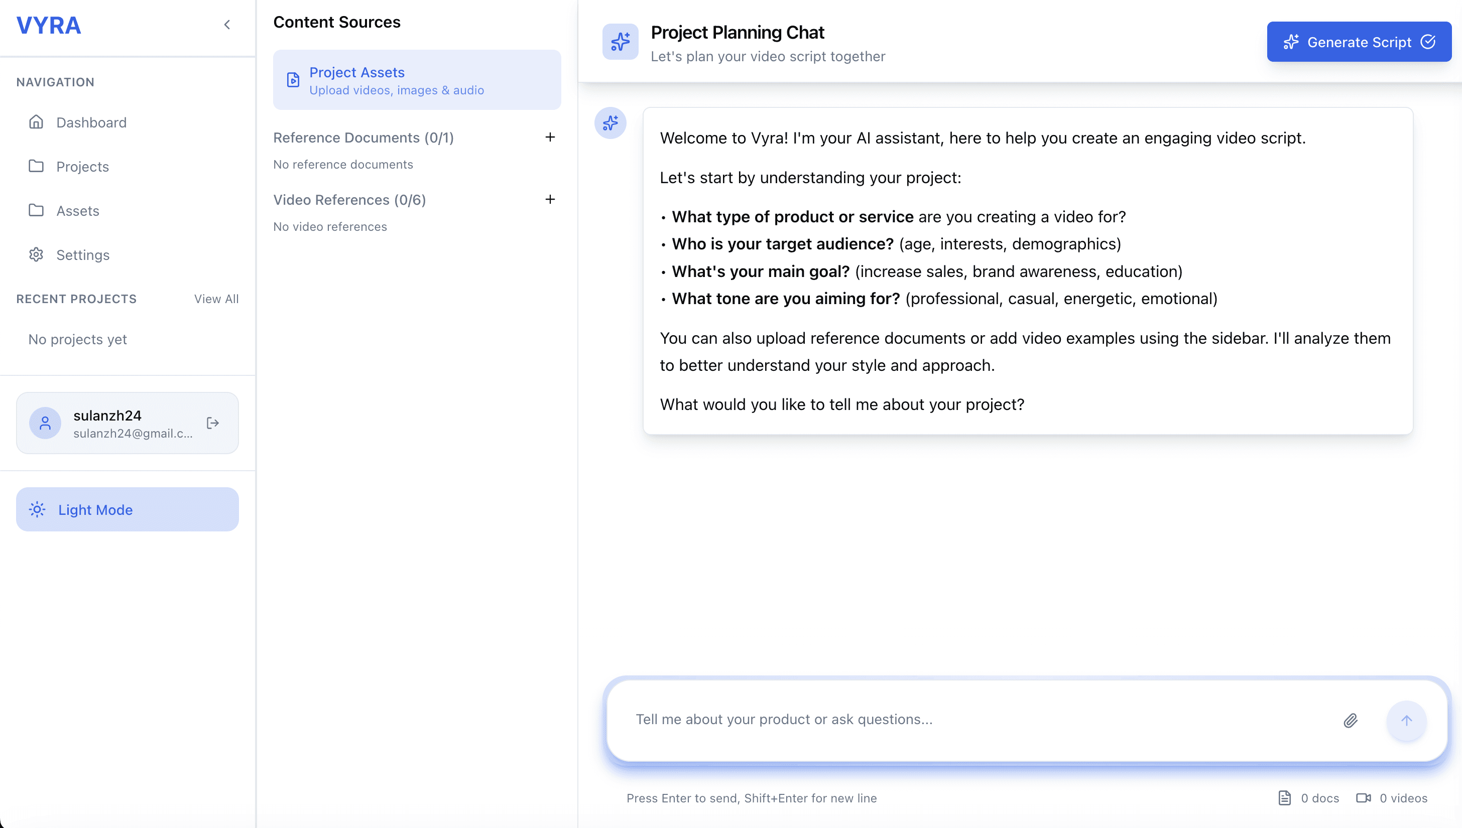Viewport: 1462px width, 828px height.
Task: Click the '0 videos' counter text
Action: point(1403,798)
